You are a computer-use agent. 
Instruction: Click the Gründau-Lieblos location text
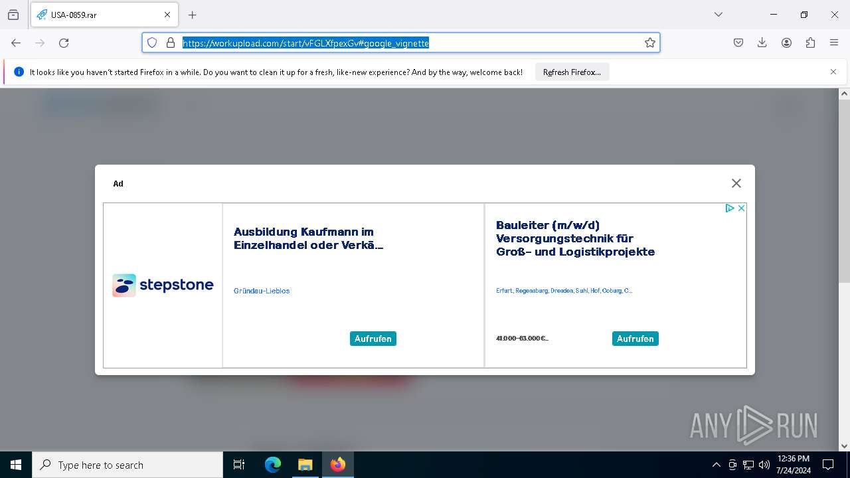point(262,291)
